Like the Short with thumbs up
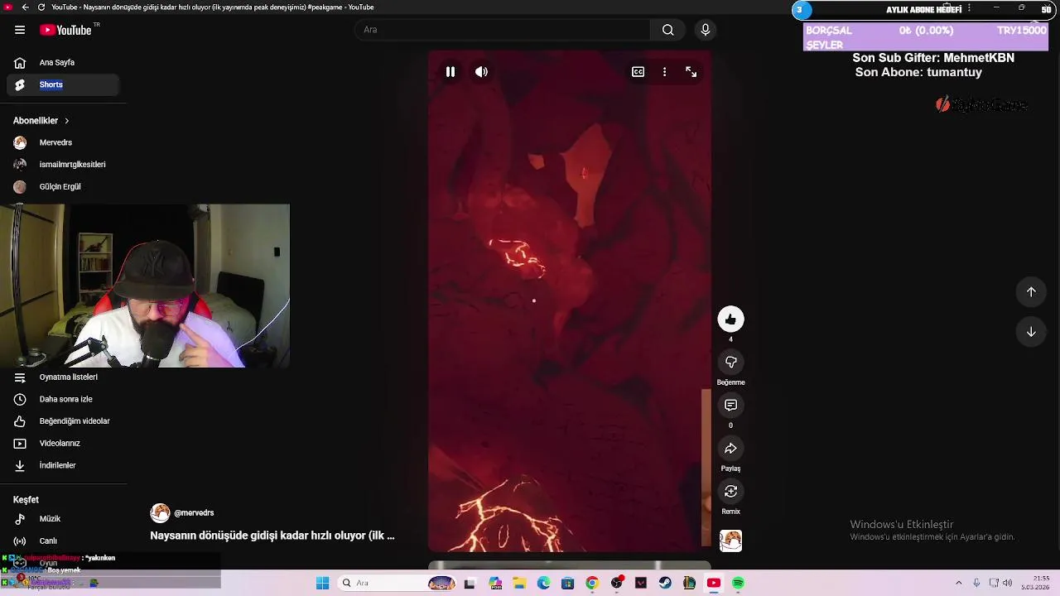This screenshot has width=1060, height=596. point(730,320)
